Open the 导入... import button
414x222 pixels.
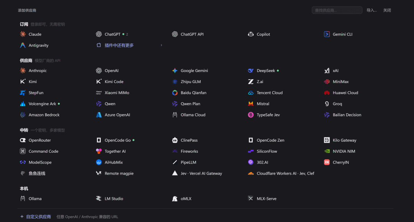click(371, 10)
